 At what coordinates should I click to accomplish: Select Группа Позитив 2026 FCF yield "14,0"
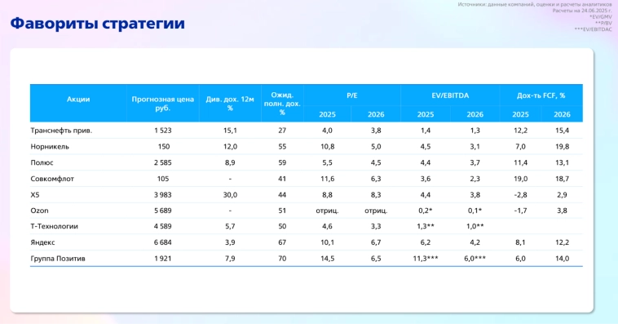tap(562, 259)
